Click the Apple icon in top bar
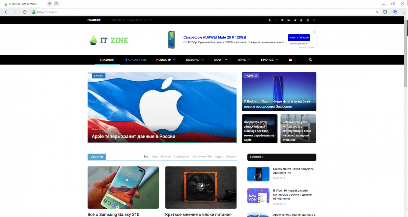Image resolution: width=408 pixels, height=217 pixels. (x=301, y=20)
